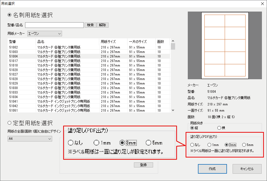Select row 51003 in the paper list
Viewport: 267px width, 181px height.
89,52
